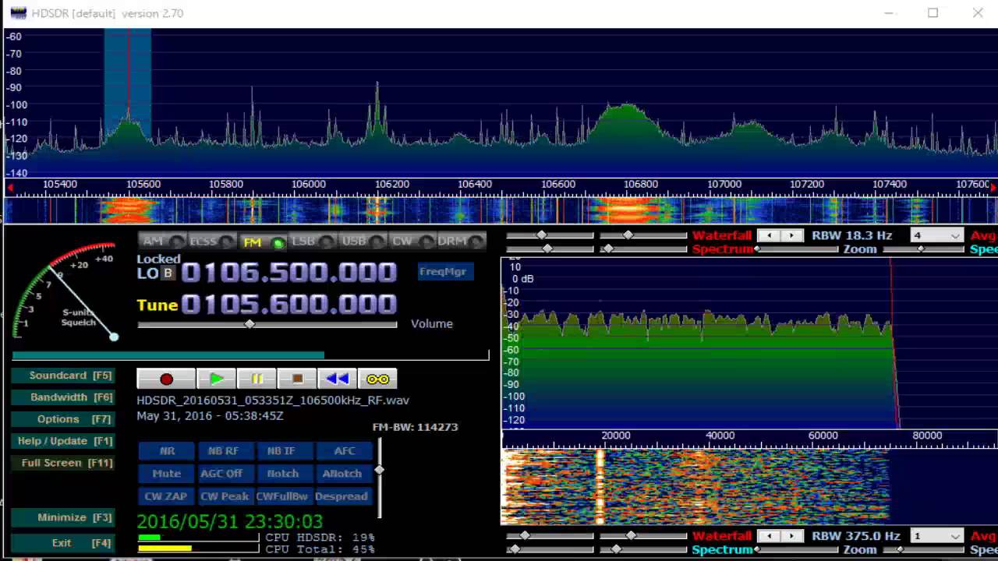Click Minimize [F3] button
This screenshot has width=998, height=561.
coord(63,517)
